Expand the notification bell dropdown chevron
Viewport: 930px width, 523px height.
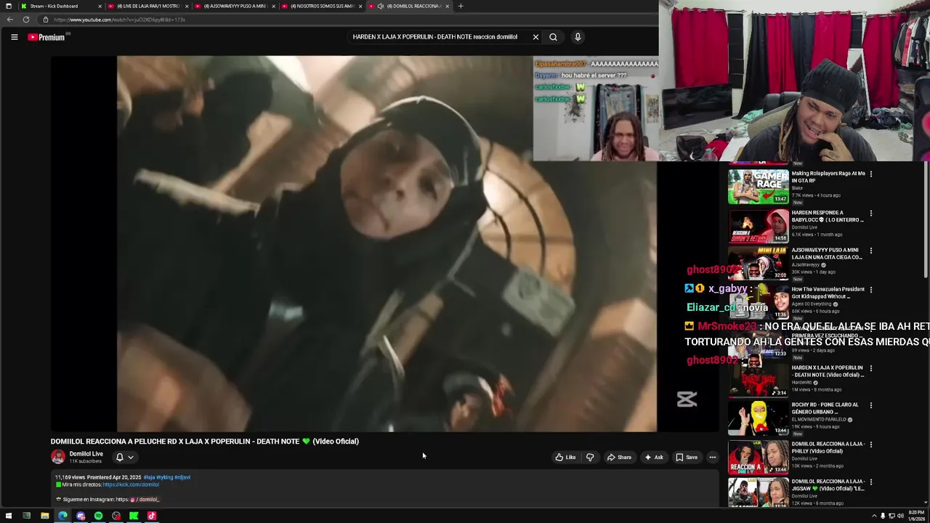pyautogui.click(x=131, y=457)
